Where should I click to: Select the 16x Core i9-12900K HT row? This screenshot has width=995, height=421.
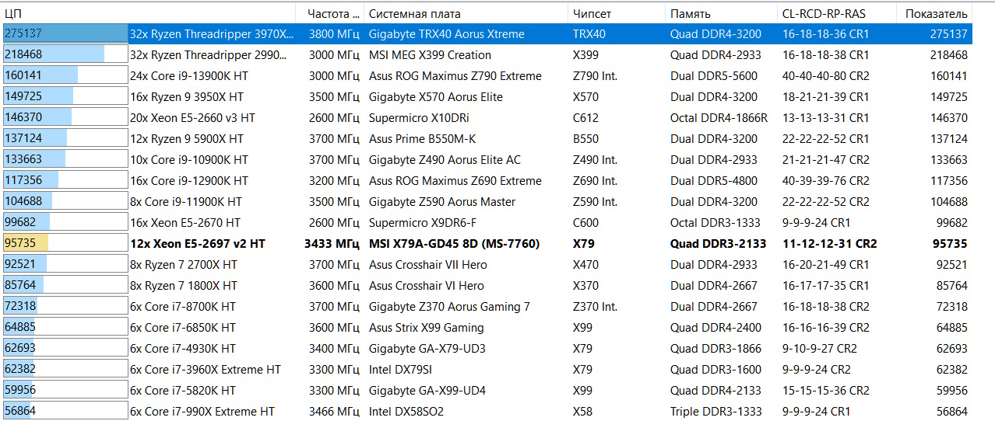click(487, 181)
